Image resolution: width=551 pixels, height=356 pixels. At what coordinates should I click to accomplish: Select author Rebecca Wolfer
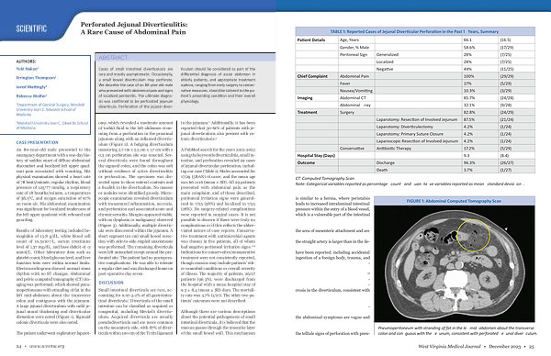(31, 95)
